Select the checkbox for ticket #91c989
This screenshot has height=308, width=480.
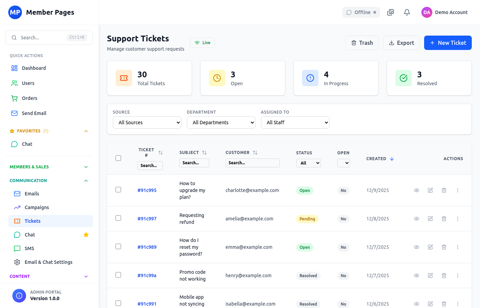(118, 246)
